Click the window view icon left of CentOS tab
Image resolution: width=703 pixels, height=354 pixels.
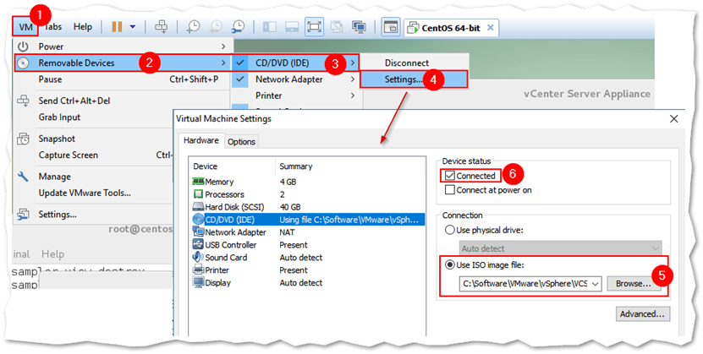pos(391,27)
